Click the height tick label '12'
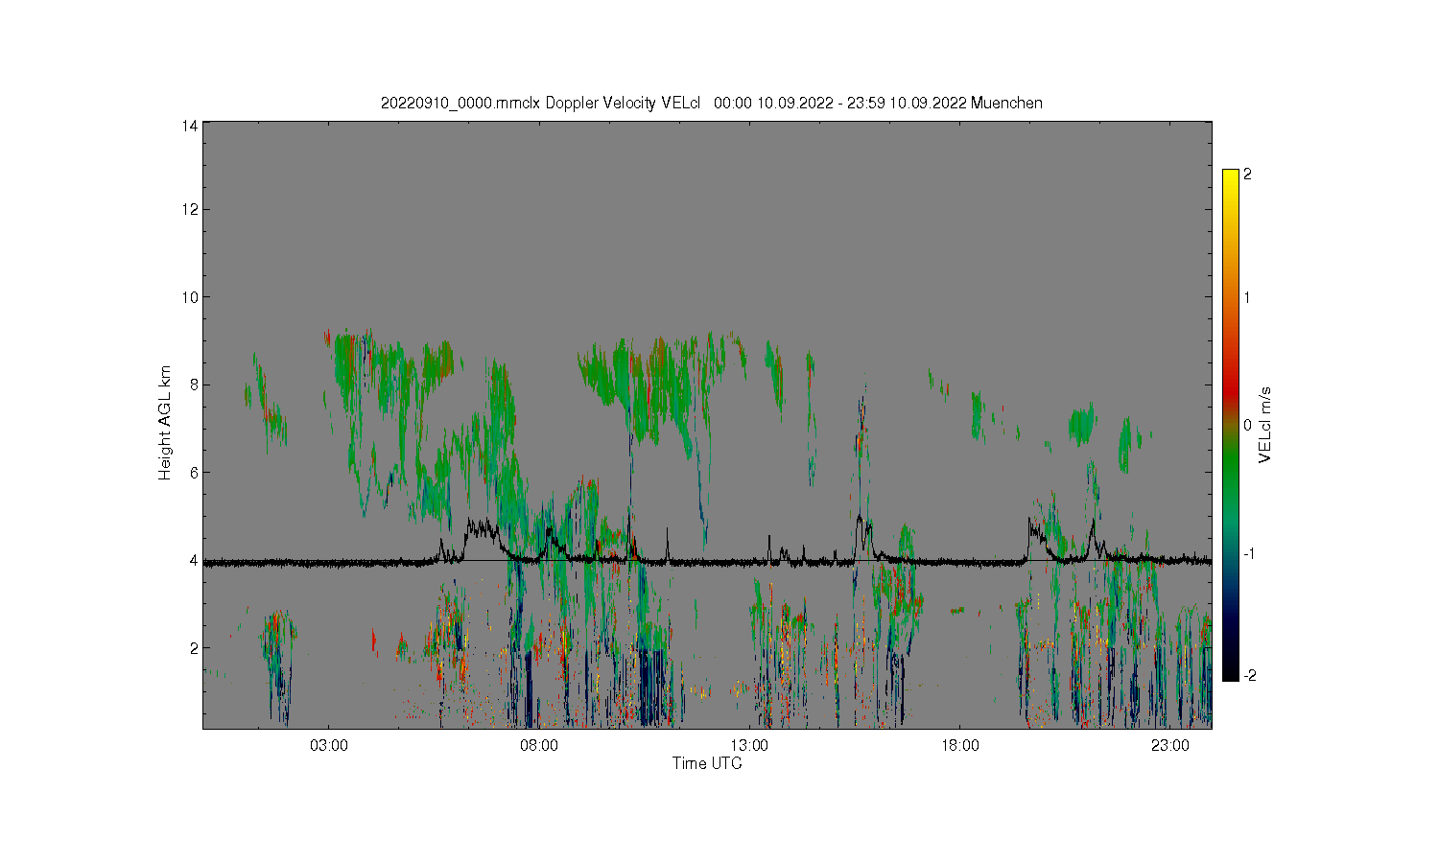Screen dimensions: 1439x863 (190, 209)
